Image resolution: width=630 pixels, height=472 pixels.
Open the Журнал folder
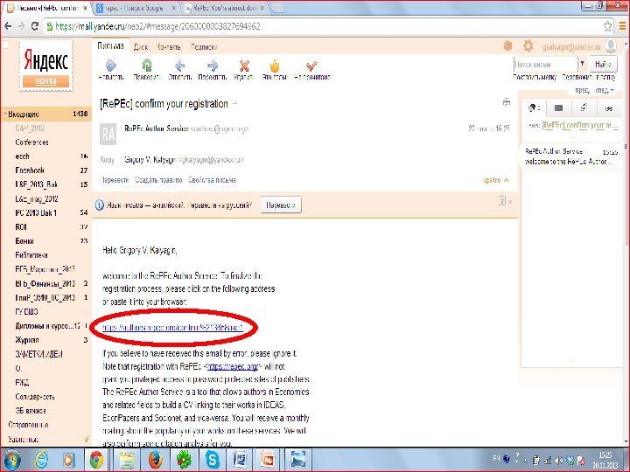pos(27,340)
